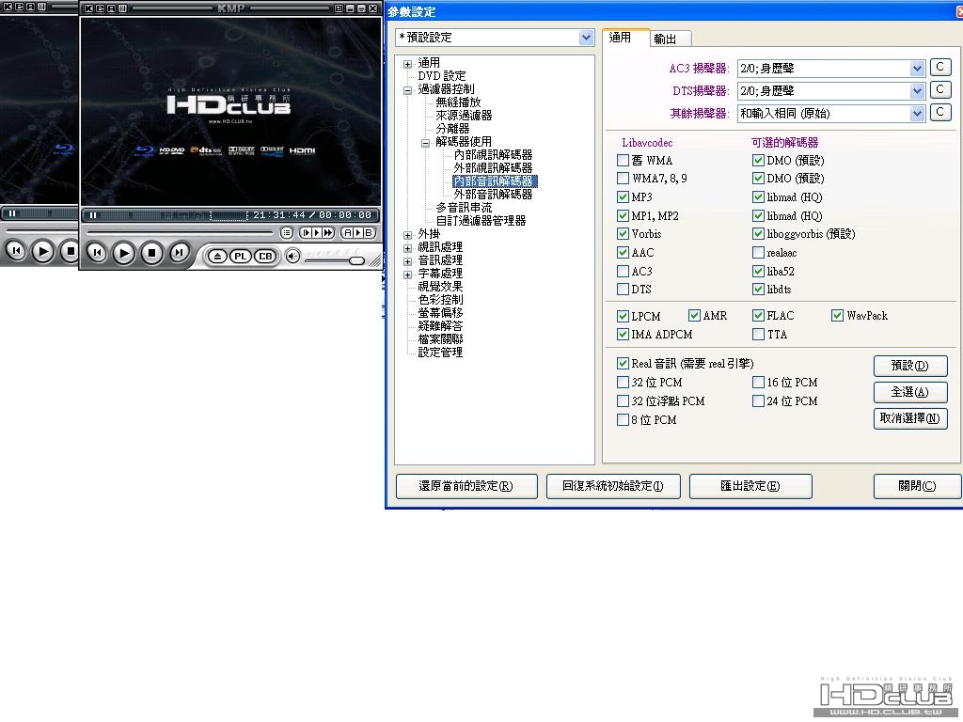Uncheck the MP3 decoder checkbox
Viewport: 963px width, 722px height.
623,197
